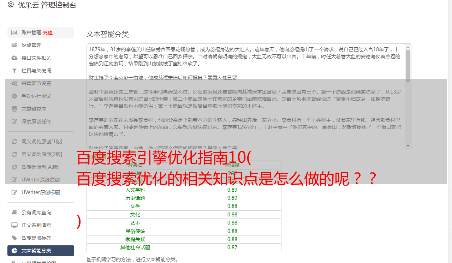
Task: Click the 文学 category cell
Action: pos(135,206)
